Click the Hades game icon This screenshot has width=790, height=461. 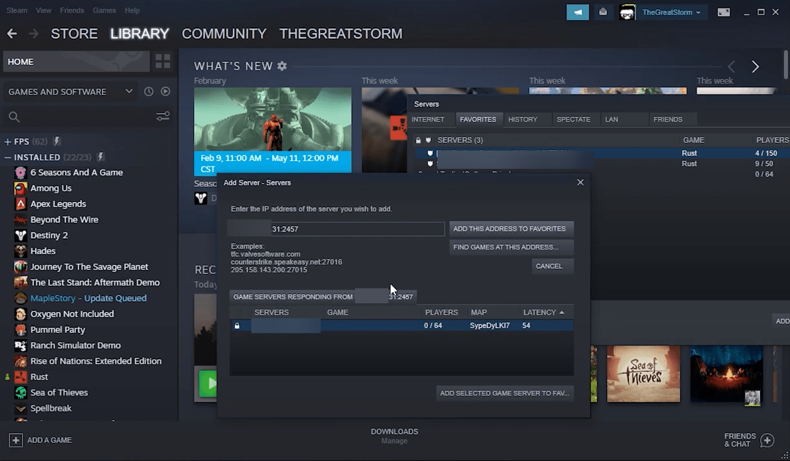pos(21,251)
